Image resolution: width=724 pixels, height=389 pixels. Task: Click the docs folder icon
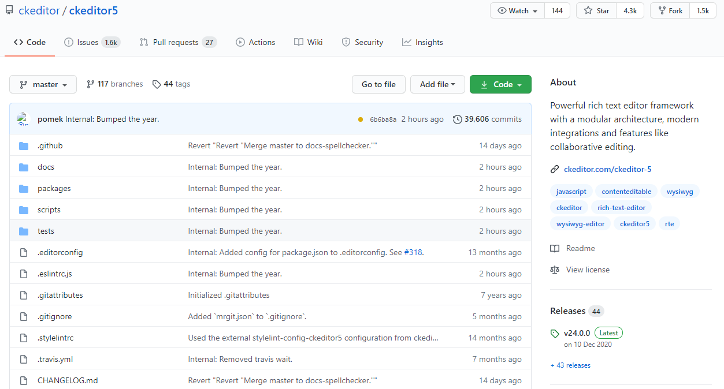(24, 167)
